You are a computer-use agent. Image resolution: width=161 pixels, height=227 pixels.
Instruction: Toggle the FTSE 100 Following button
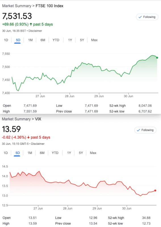[x=147, y=17]
